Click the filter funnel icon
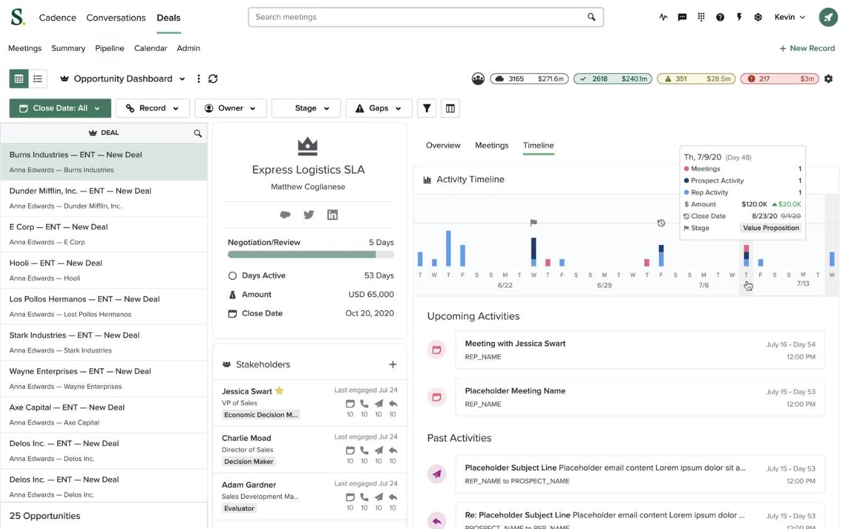Screen dimensions: 852x529 (426, 108)
